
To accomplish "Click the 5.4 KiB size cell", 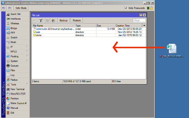I will click(x=111, y=29).
